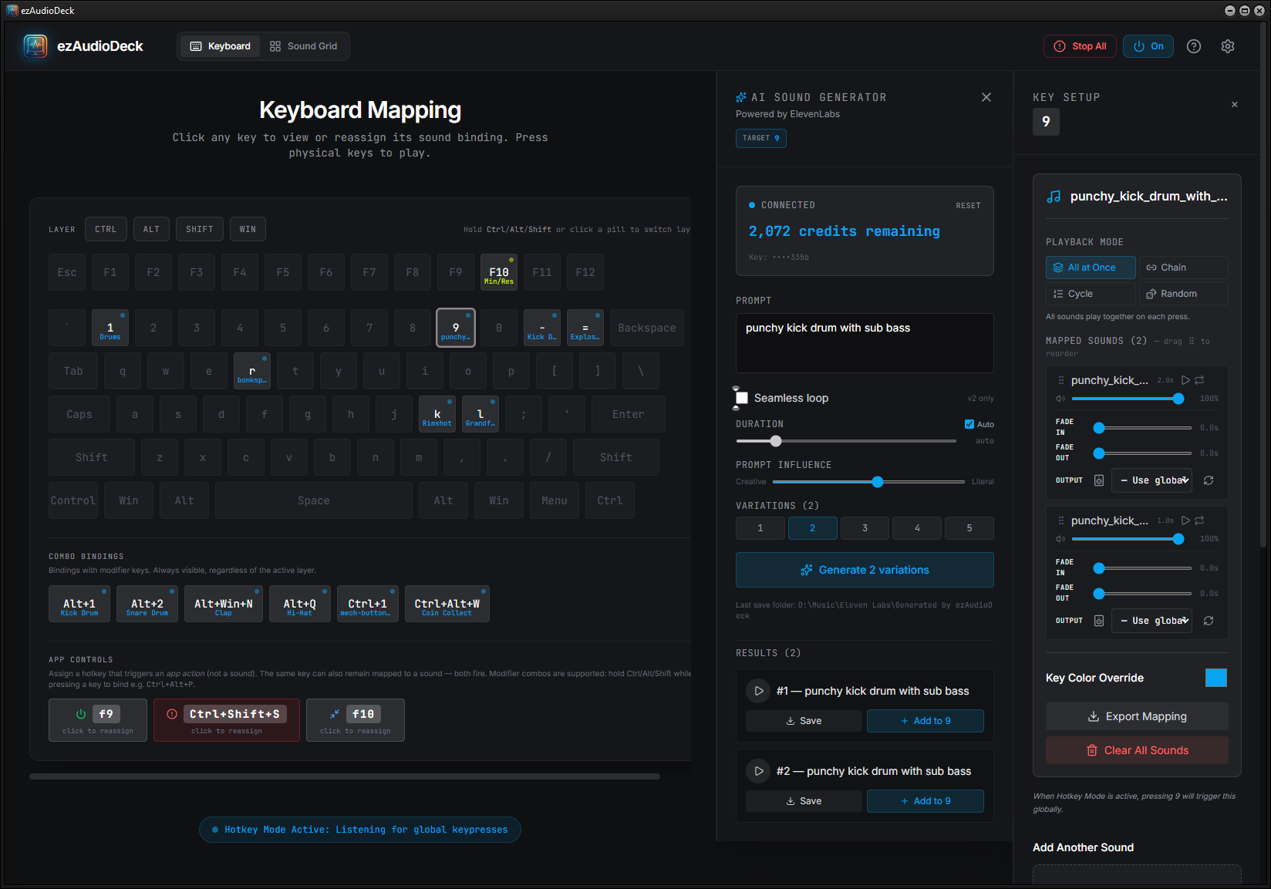Preview first mapped punchy_kick sound
Screen dimensions: 1271x889
tap(1185, 380)
